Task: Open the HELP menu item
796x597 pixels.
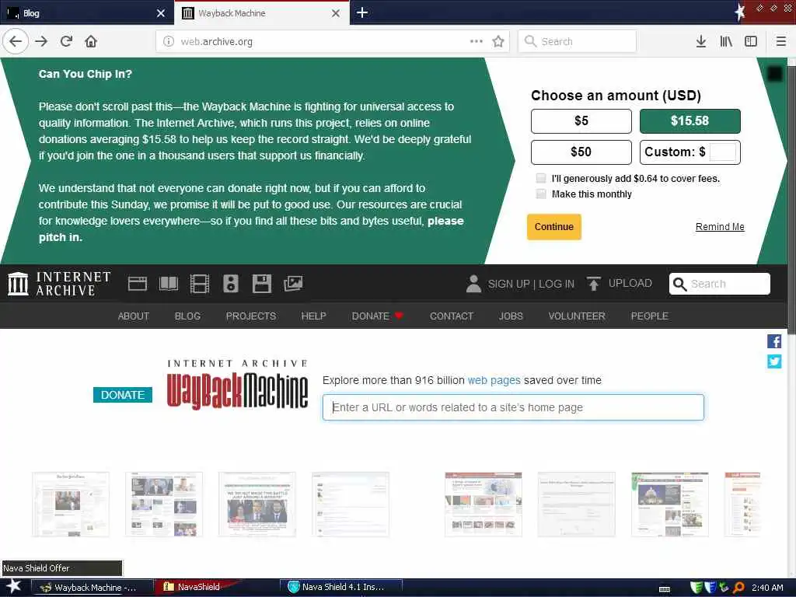Action: coord(314,316)
